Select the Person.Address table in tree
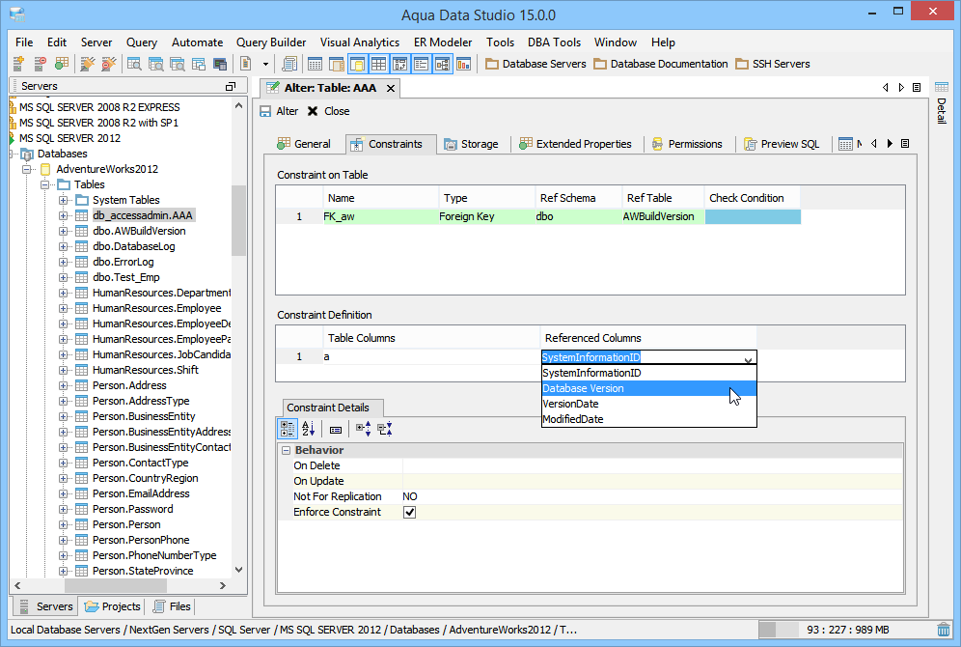 (129, 385)
